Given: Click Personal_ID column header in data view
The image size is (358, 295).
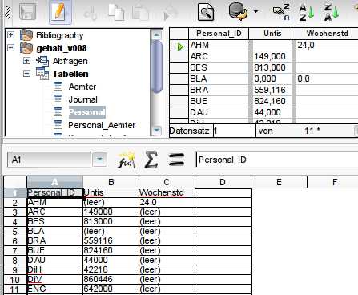Looking at the screenshot, I should tap(219, 34).
